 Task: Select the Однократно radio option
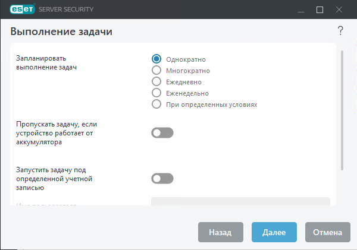click(x=156, y=59)
